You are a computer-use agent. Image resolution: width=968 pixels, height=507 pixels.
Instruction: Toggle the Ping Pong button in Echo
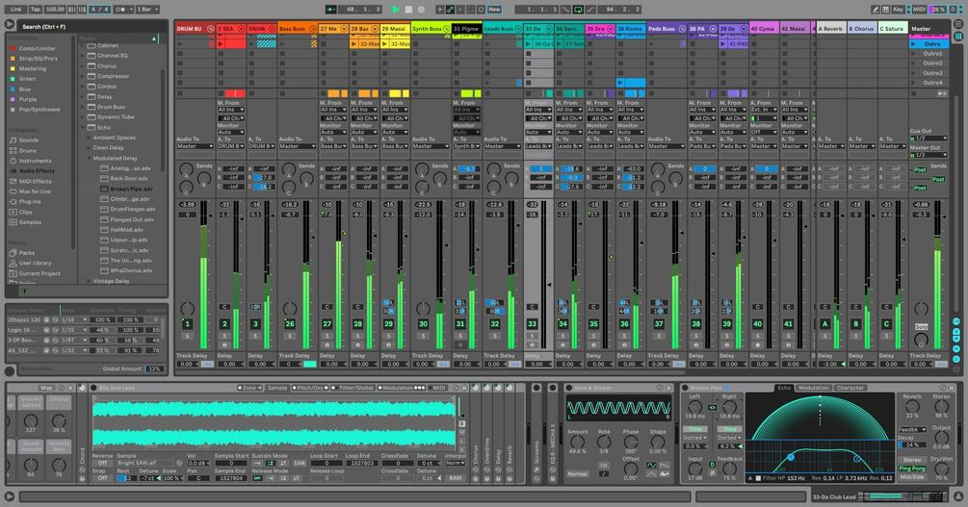coord(912,469)
